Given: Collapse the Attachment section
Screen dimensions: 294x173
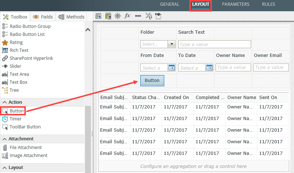Looking at the screenshot, I should coord(4,139).
